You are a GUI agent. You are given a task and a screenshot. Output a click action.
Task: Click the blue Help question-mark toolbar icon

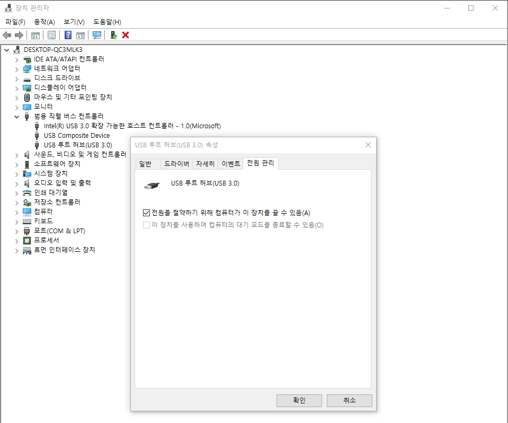point(68,35)
